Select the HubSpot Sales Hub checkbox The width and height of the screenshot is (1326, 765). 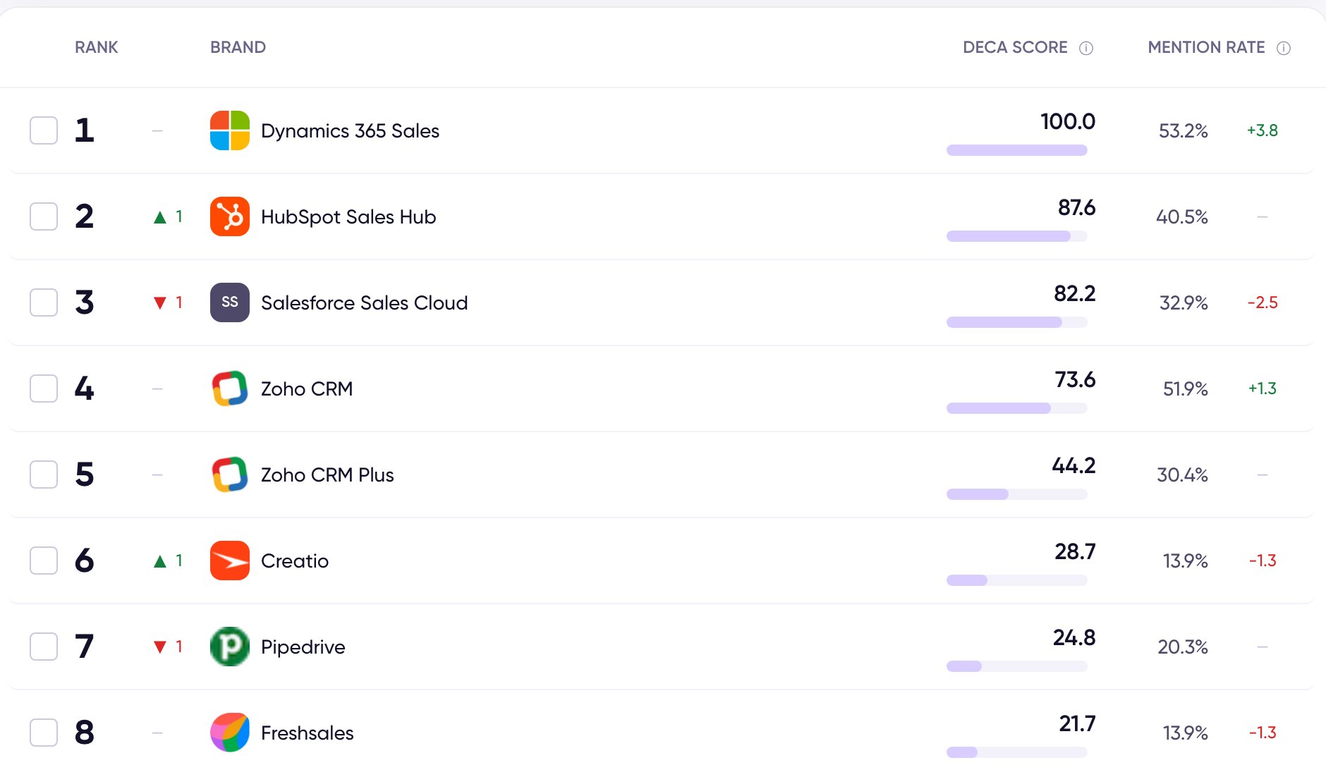pyautogui.click(x=44, y=216)
